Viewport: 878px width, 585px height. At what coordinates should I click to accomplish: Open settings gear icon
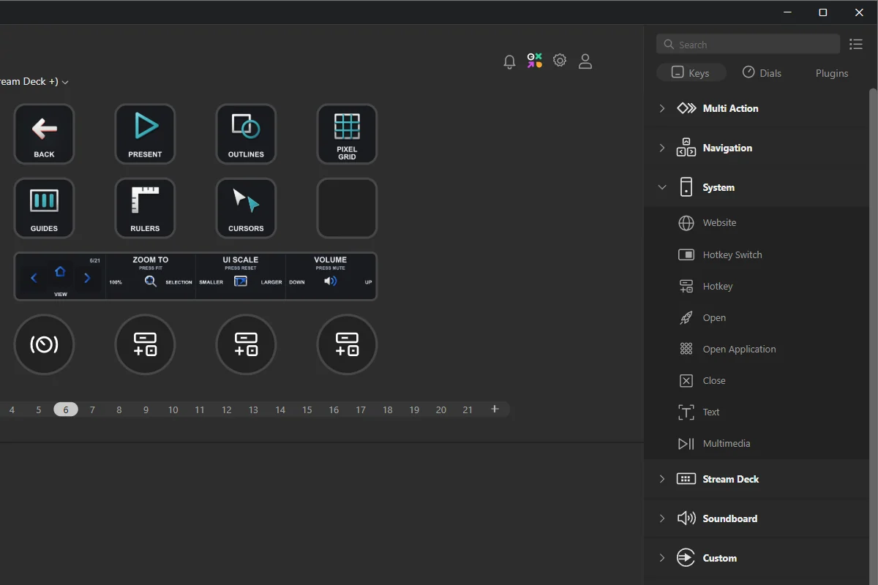pos(560,61)
